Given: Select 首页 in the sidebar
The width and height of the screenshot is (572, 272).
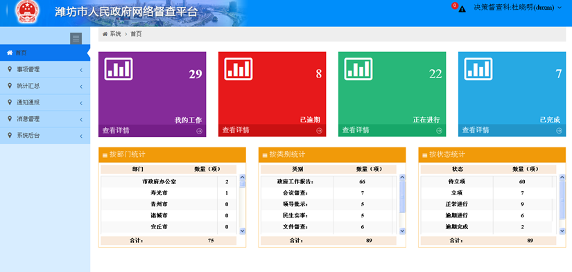Looking at the screenshot, I should click(45, 53).
